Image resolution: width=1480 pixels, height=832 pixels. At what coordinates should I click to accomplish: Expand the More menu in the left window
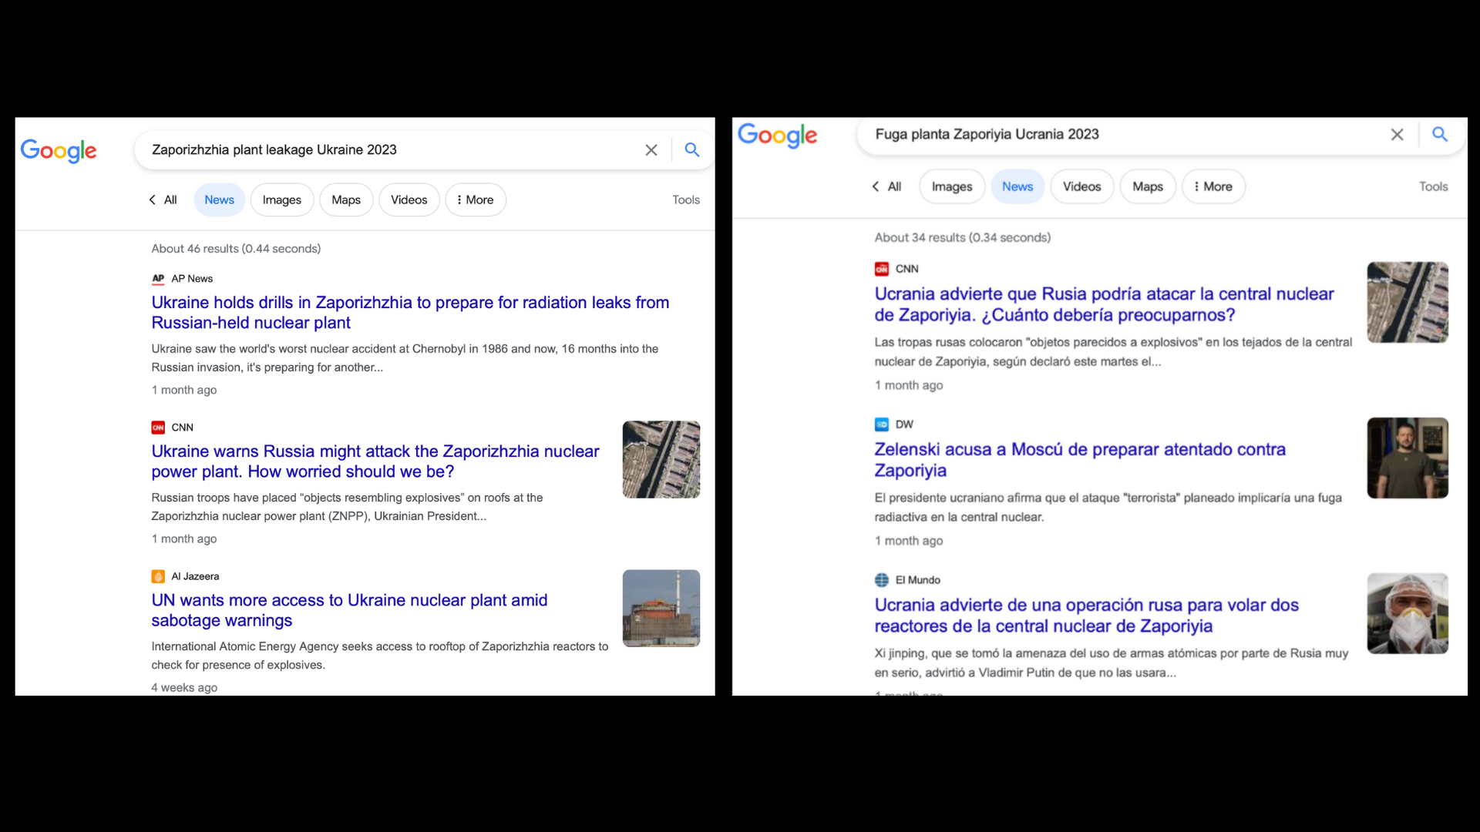476,200
